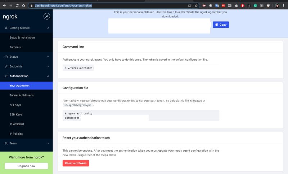
Task: Click the Team people icon
Action: (x=6, y=143)
